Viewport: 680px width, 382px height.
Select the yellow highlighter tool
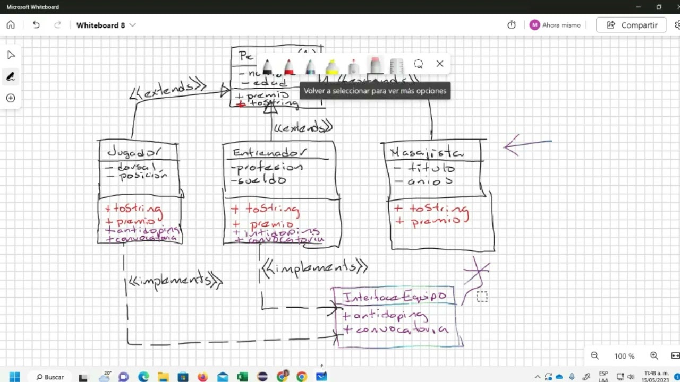[x=332, y=66]
